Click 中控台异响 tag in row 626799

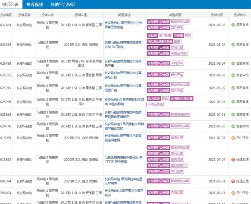(167, 54)
